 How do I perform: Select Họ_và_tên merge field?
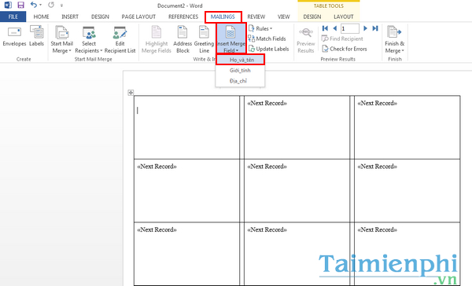(240, 60)
